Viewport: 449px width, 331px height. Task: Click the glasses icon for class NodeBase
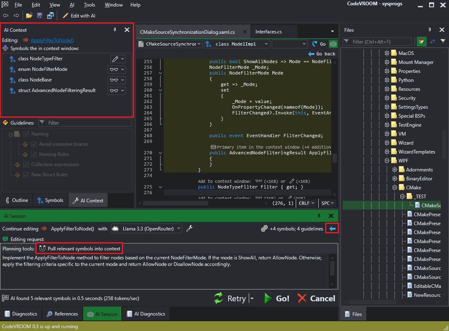click(114, 80)
